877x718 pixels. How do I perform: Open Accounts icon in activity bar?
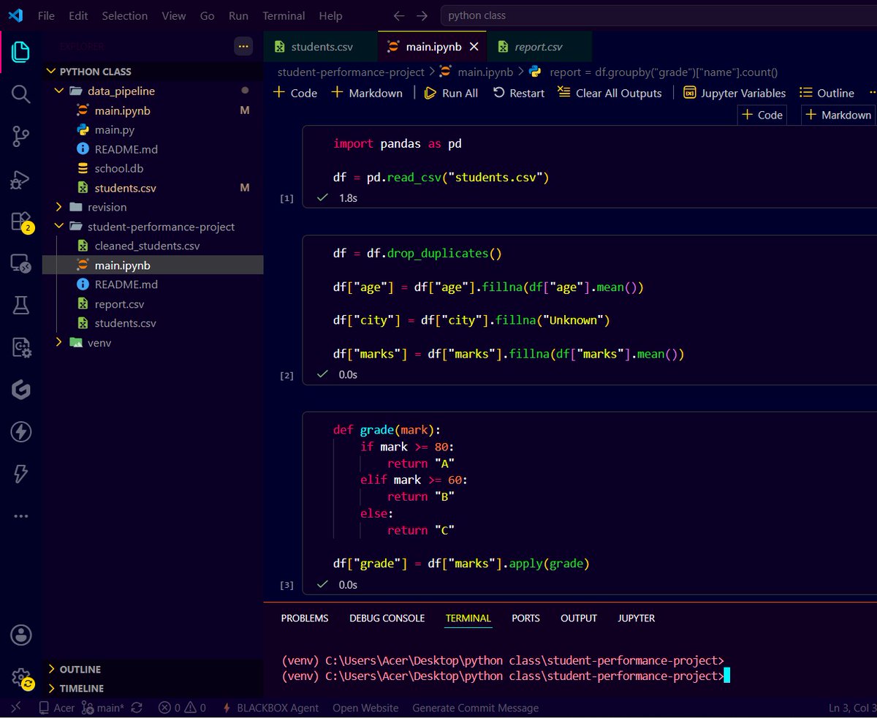(x=21, y=634)
